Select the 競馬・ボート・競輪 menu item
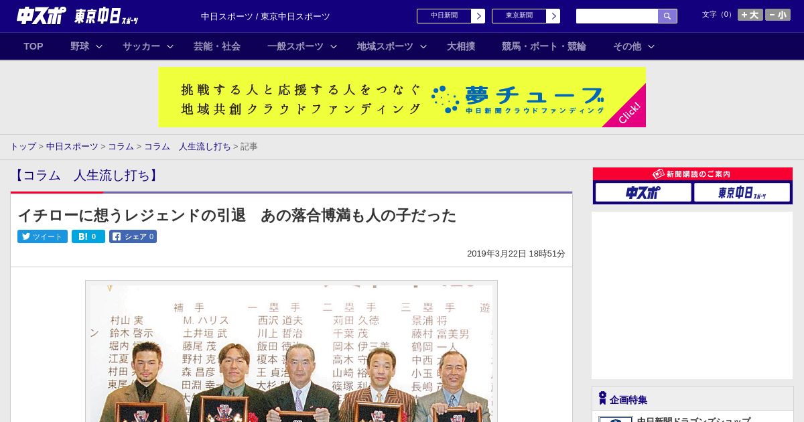 544,46
